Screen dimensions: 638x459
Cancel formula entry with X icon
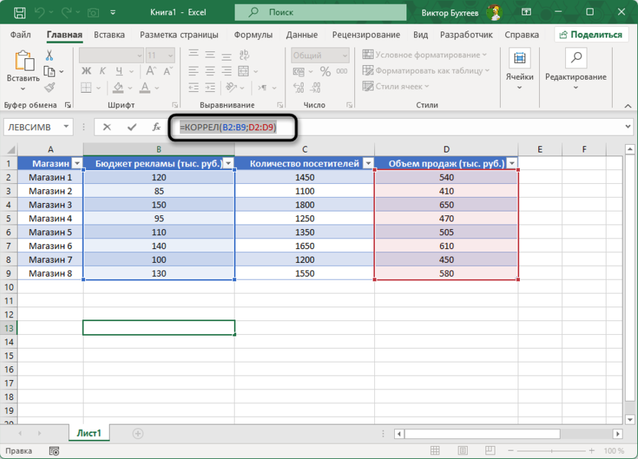107,127
